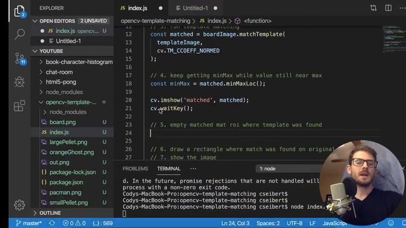This screenshot has height=228, width=406.
Task: Expand the book-character-histogram folder
Action: coord(41,62)
